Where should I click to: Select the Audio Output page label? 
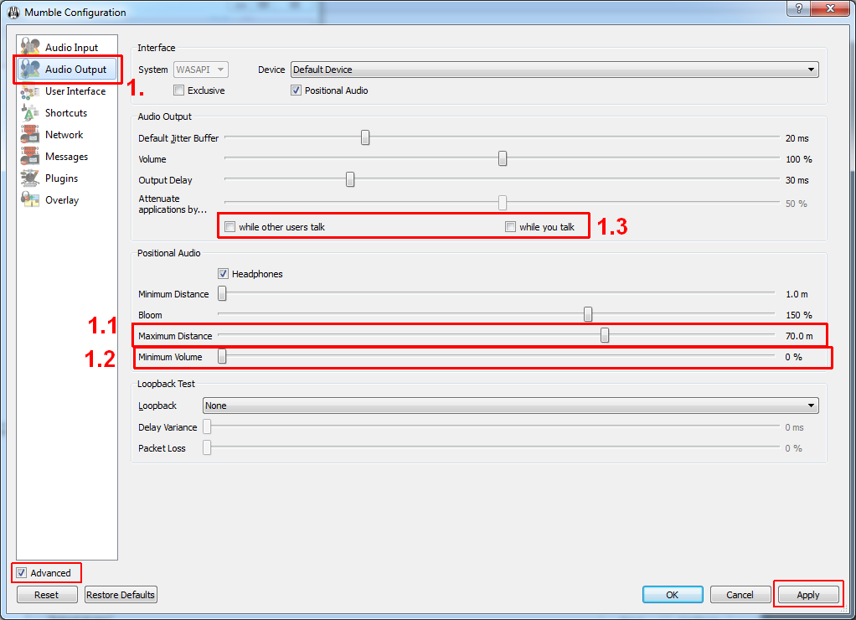click(75, 70)
